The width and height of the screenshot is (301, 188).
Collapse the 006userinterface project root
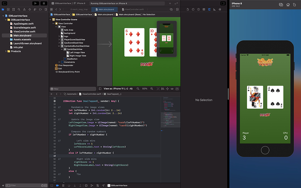(3, 16)
